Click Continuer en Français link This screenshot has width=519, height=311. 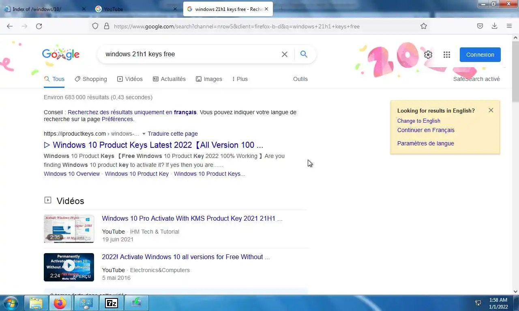coord(426,130)
